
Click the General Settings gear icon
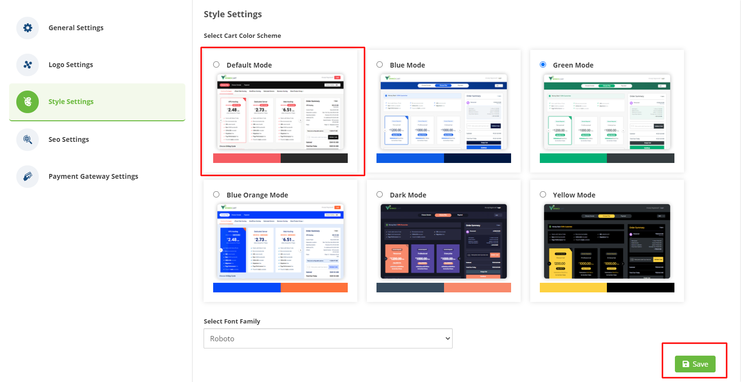point(28,28)
